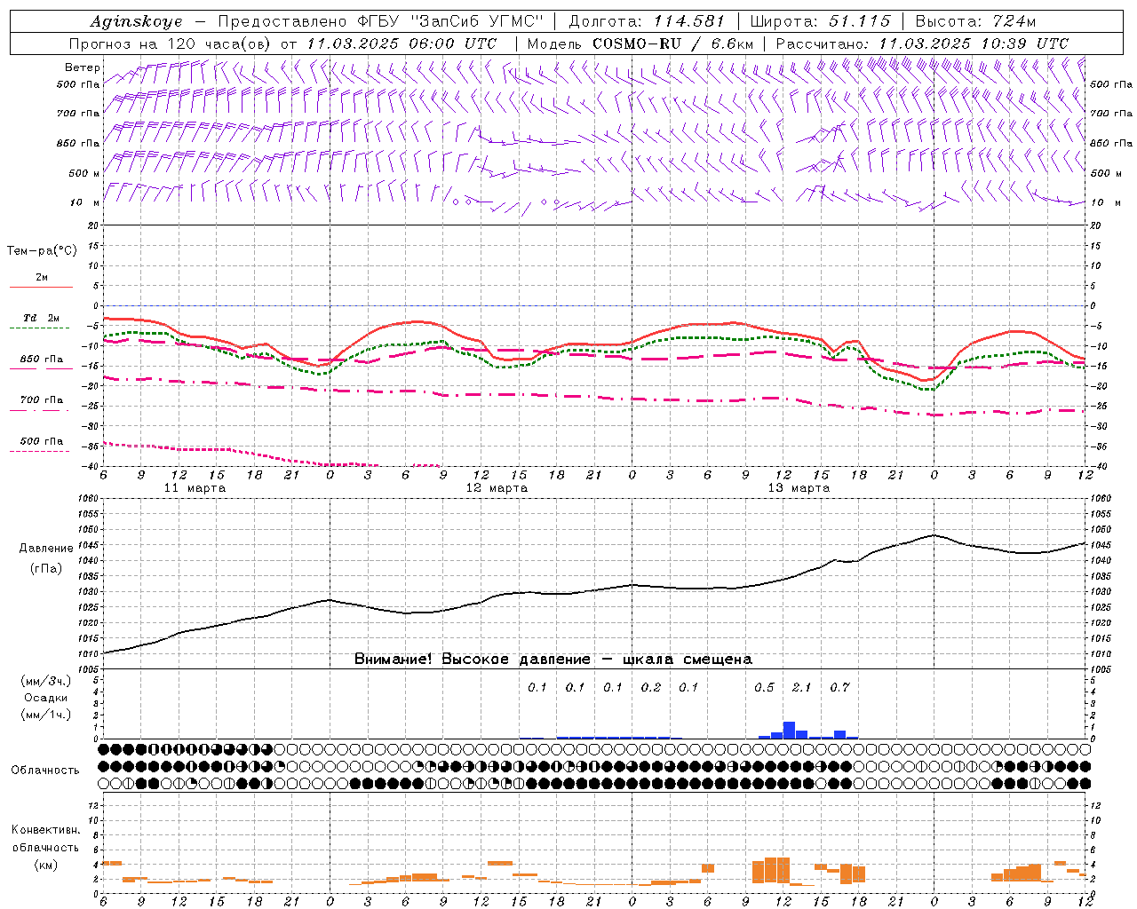Click the "Облачность" cloud cover label
The width and height of the screenshot is (1137, 909).
[45, 770]
